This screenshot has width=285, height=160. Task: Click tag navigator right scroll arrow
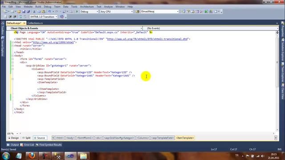pos(276,138)
